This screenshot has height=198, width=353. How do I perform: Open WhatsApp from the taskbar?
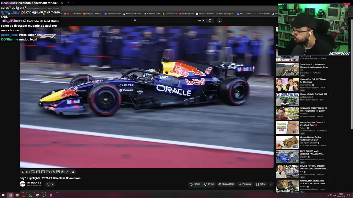(31, 195)
